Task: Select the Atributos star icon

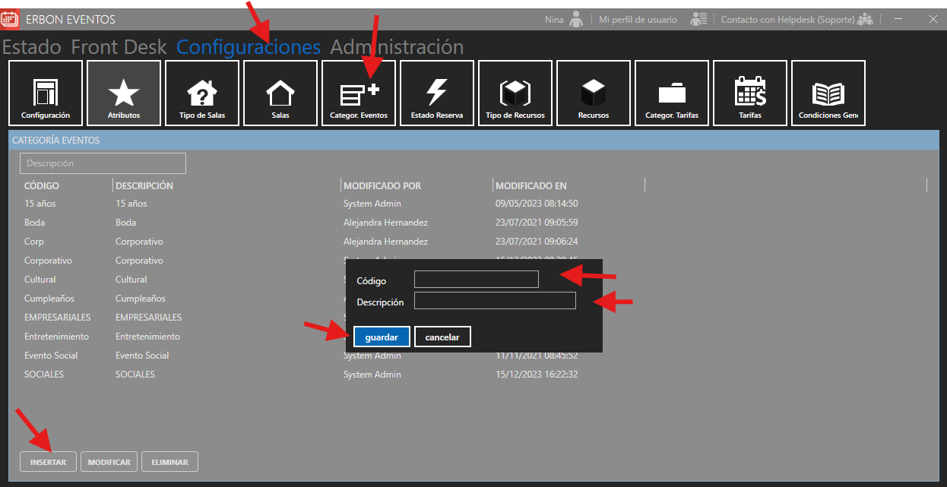Action: coord(124,93)
